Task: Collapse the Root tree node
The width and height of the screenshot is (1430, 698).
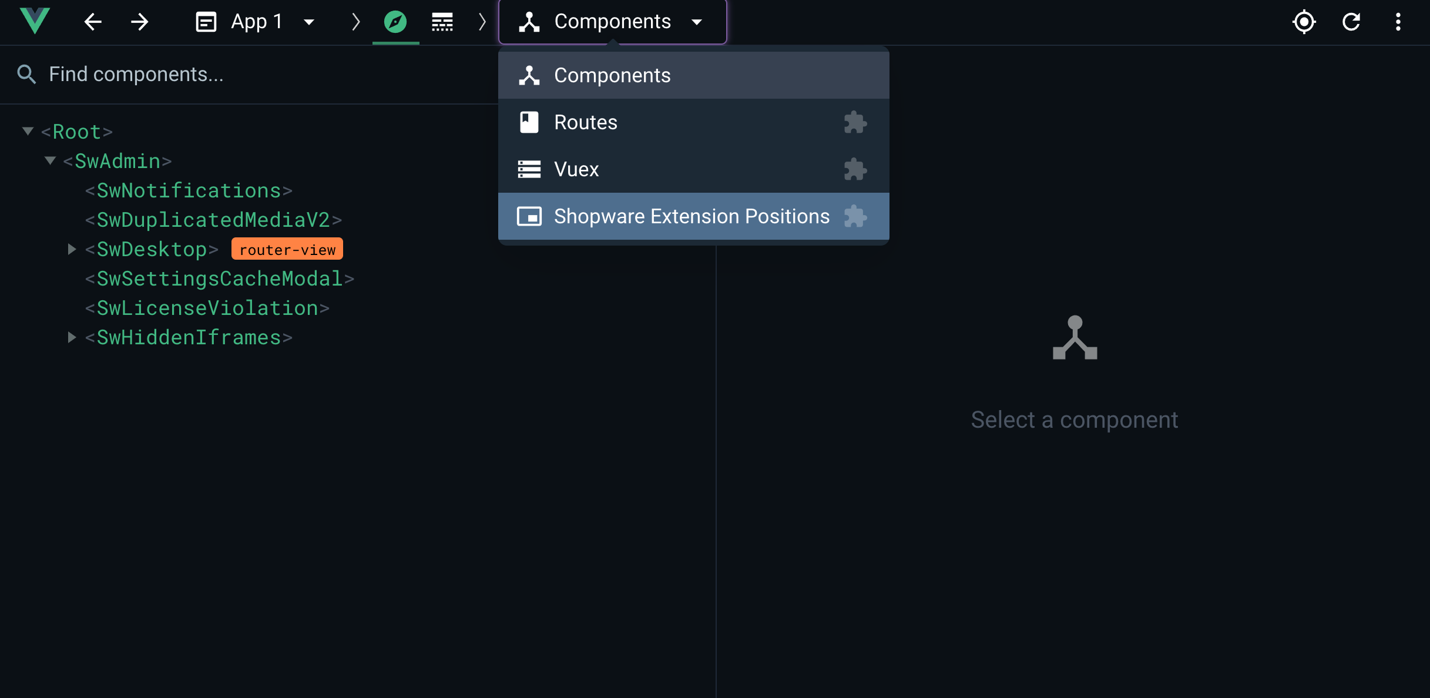Action: tap(27, 131)
